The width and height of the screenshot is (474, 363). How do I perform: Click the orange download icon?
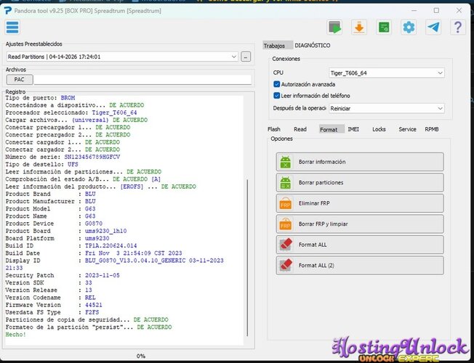click(359, 28)
